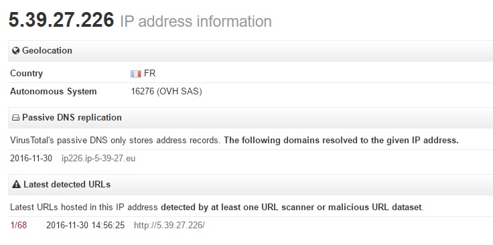The height and width of the screenshot is (245, 493).
Task: Click the 2016-11-30 14:56:25 scan timestamp
Action: pos(85,225)
